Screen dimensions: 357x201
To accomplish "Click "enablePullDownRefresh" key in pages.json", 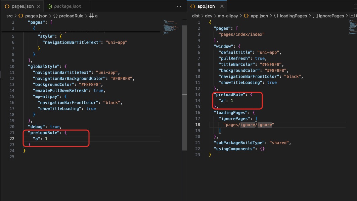I will [x=62, y=90].
